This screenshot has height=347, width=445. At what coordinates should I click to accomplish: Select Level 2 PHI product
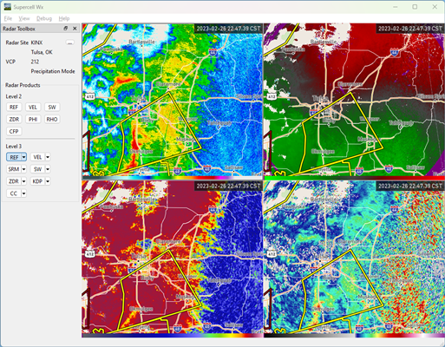tap(33, 120)
